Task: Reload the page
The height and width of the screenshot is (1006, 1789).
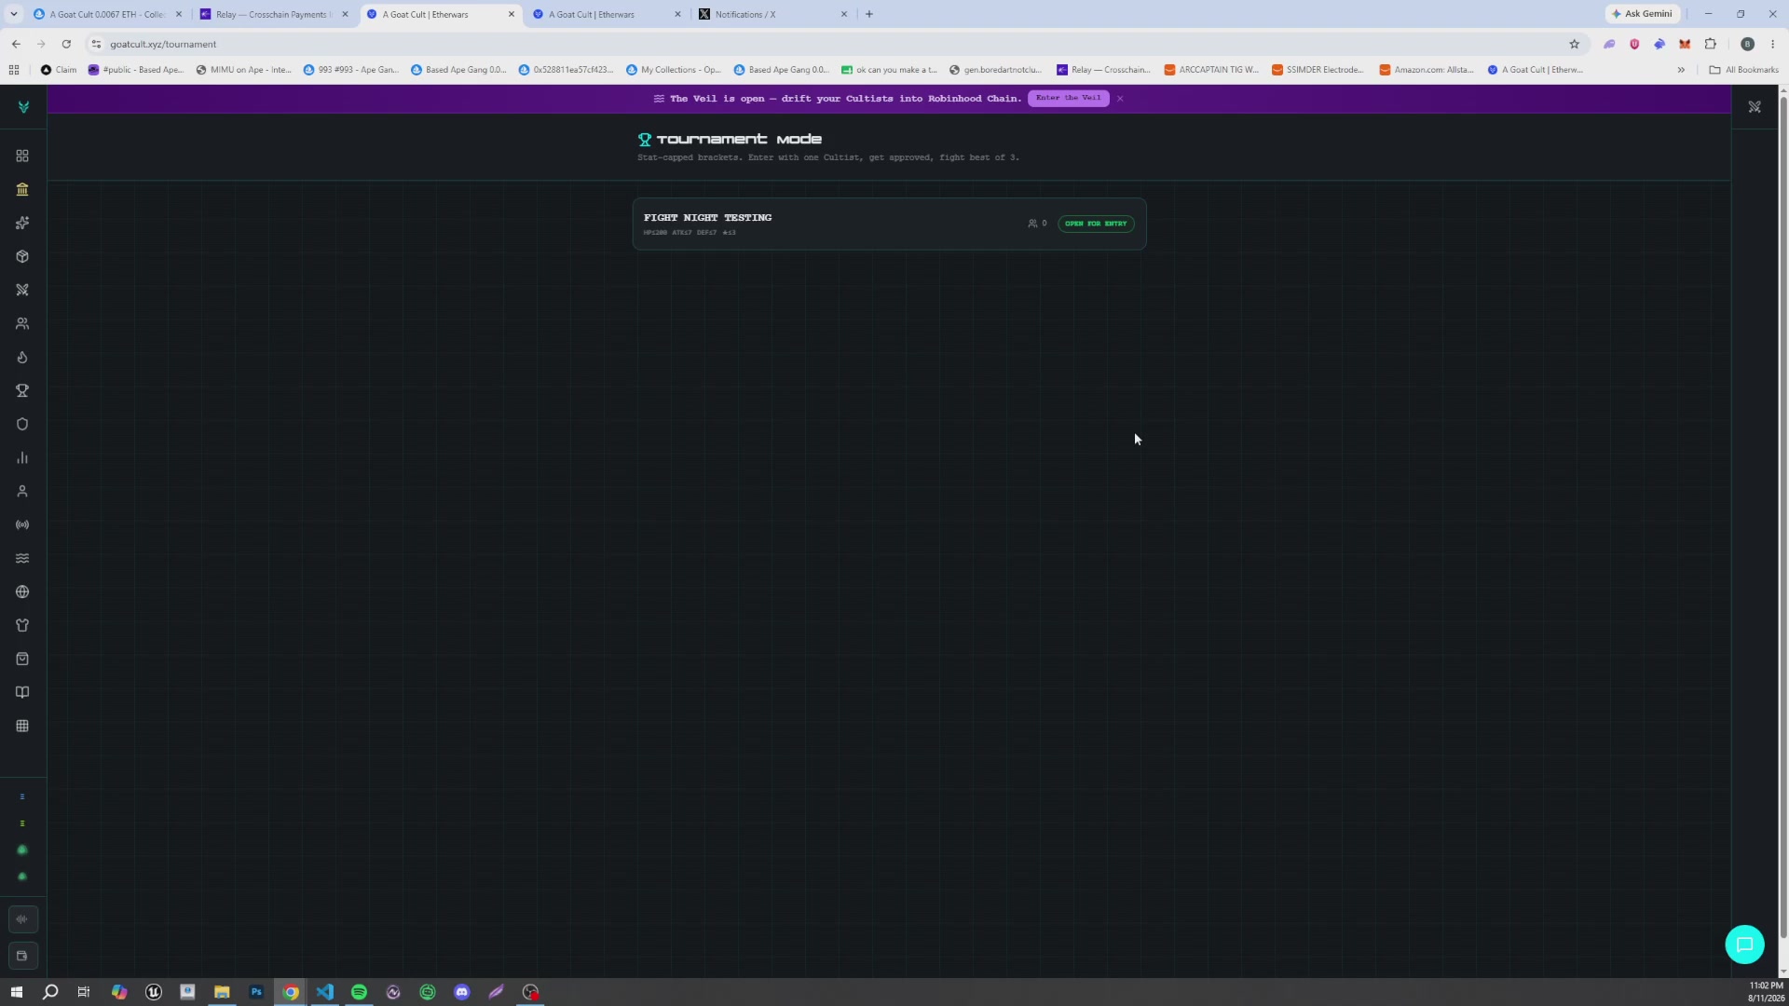Action: [x=66, y=44]
